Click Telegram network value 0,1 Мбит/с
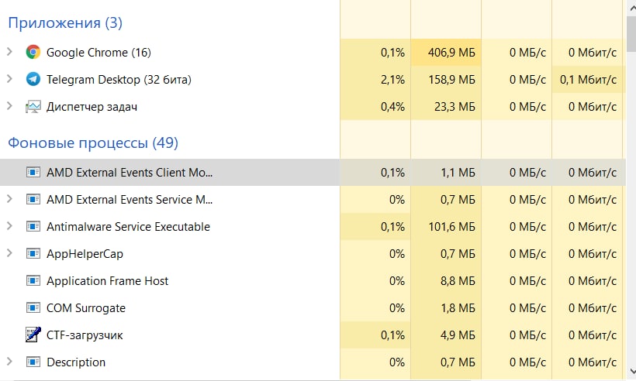Screen dimensions: 636x381 (x=588, y=80)
